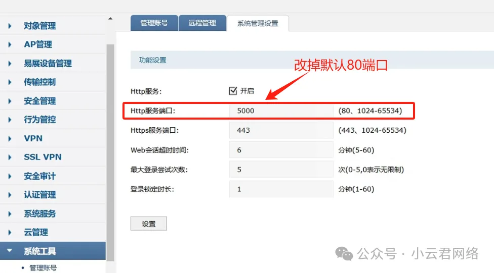Open the 远程管理 tab
The height and width of the screenshot is (273, 494).
(202, 23)
